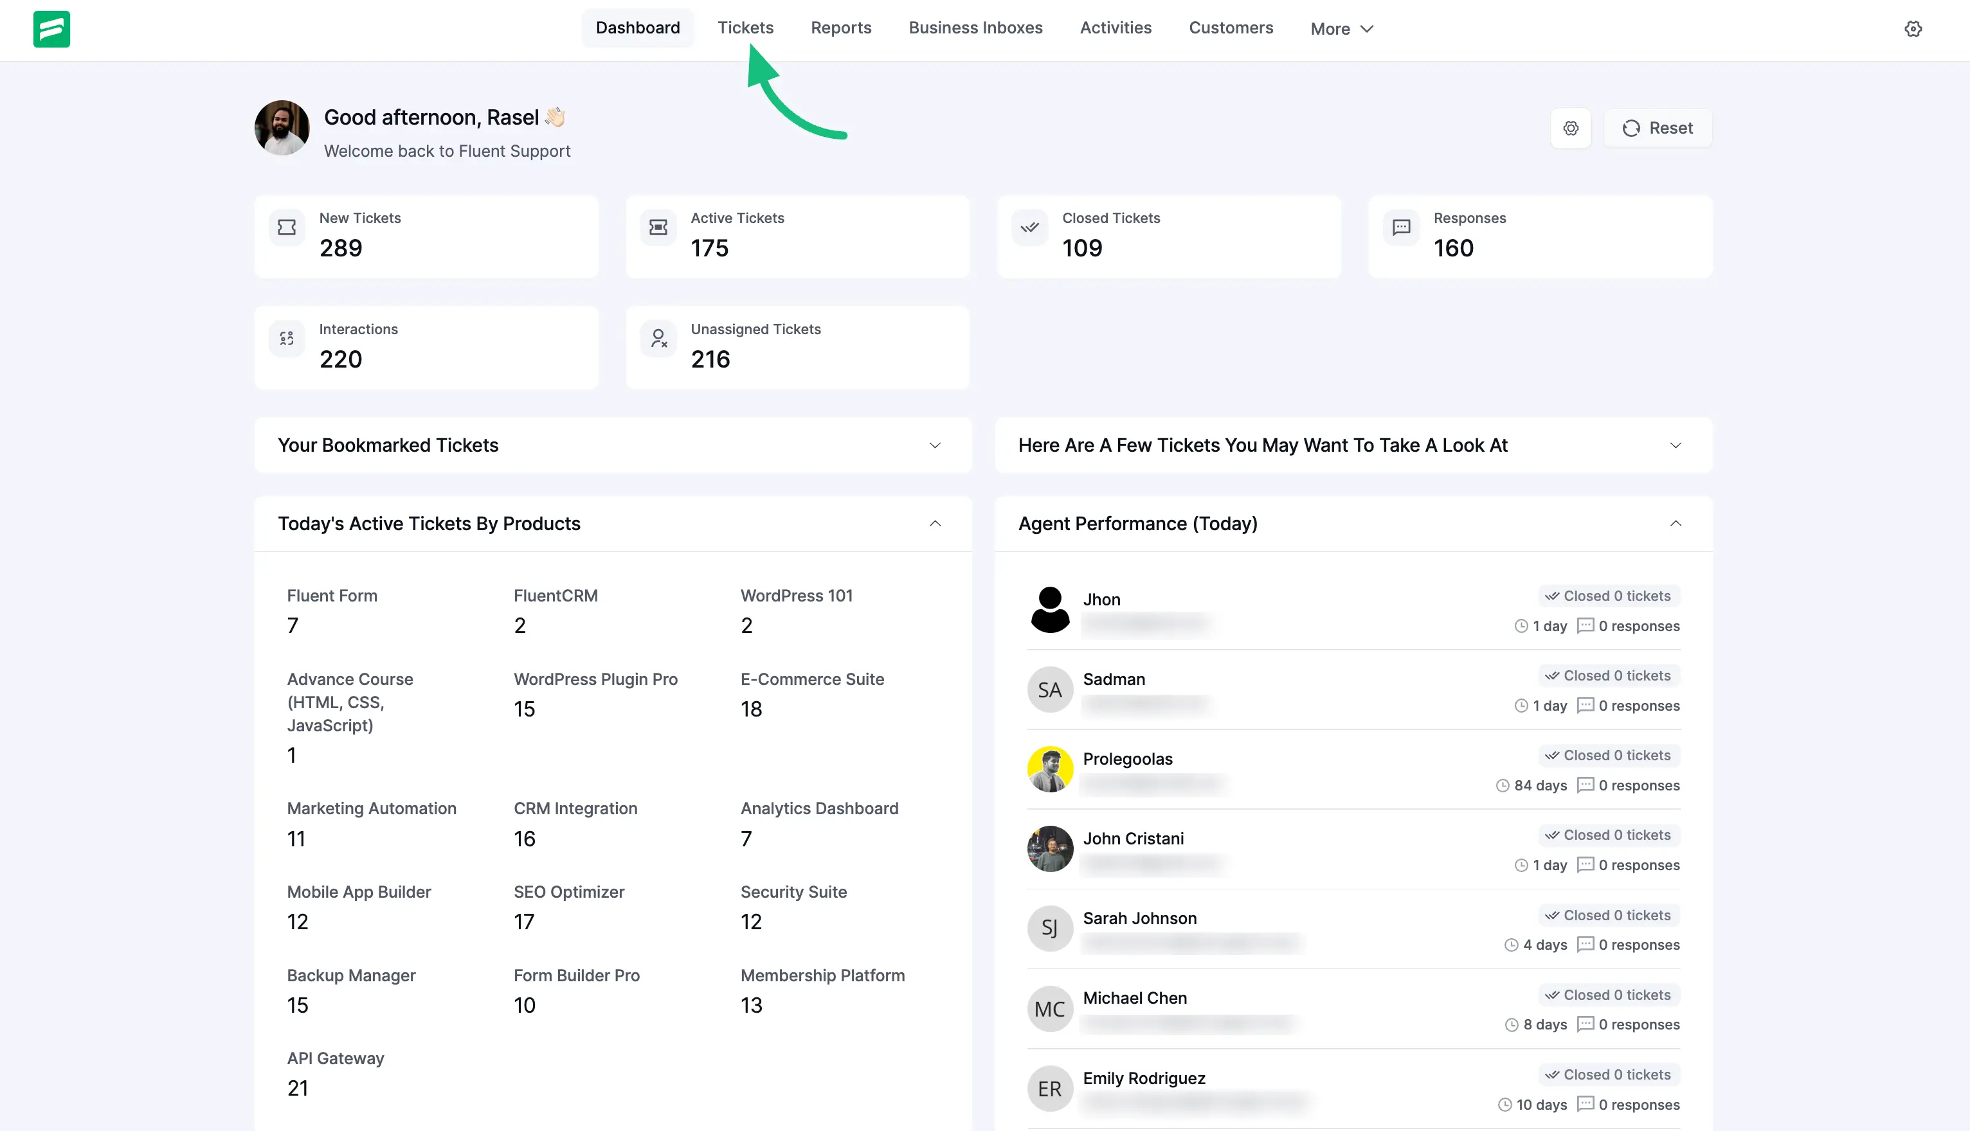Click the Active Tickets card icon
The image size is (1970, 1131).
click(658, 227)
